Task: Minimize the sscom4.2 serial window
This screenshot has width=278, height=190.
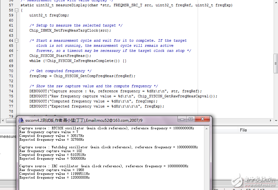Action: 182,119
